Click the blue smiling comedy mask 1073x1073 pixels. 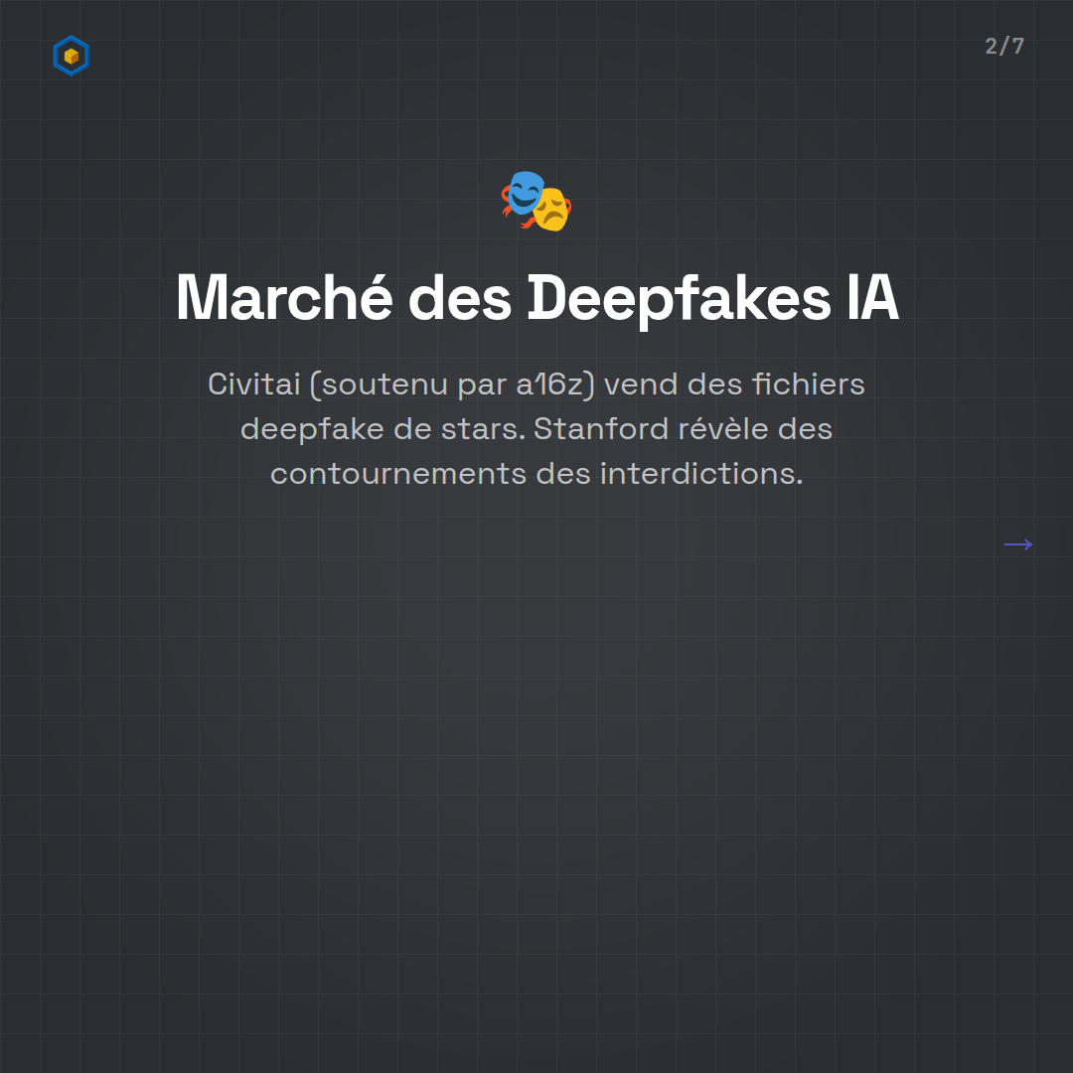click(524, 192)
